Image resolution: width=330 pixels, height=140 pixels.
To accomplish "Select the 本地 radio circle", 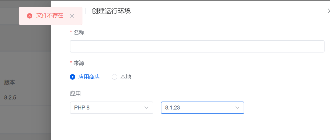I will pyautogui.click(x=114, y=77).
